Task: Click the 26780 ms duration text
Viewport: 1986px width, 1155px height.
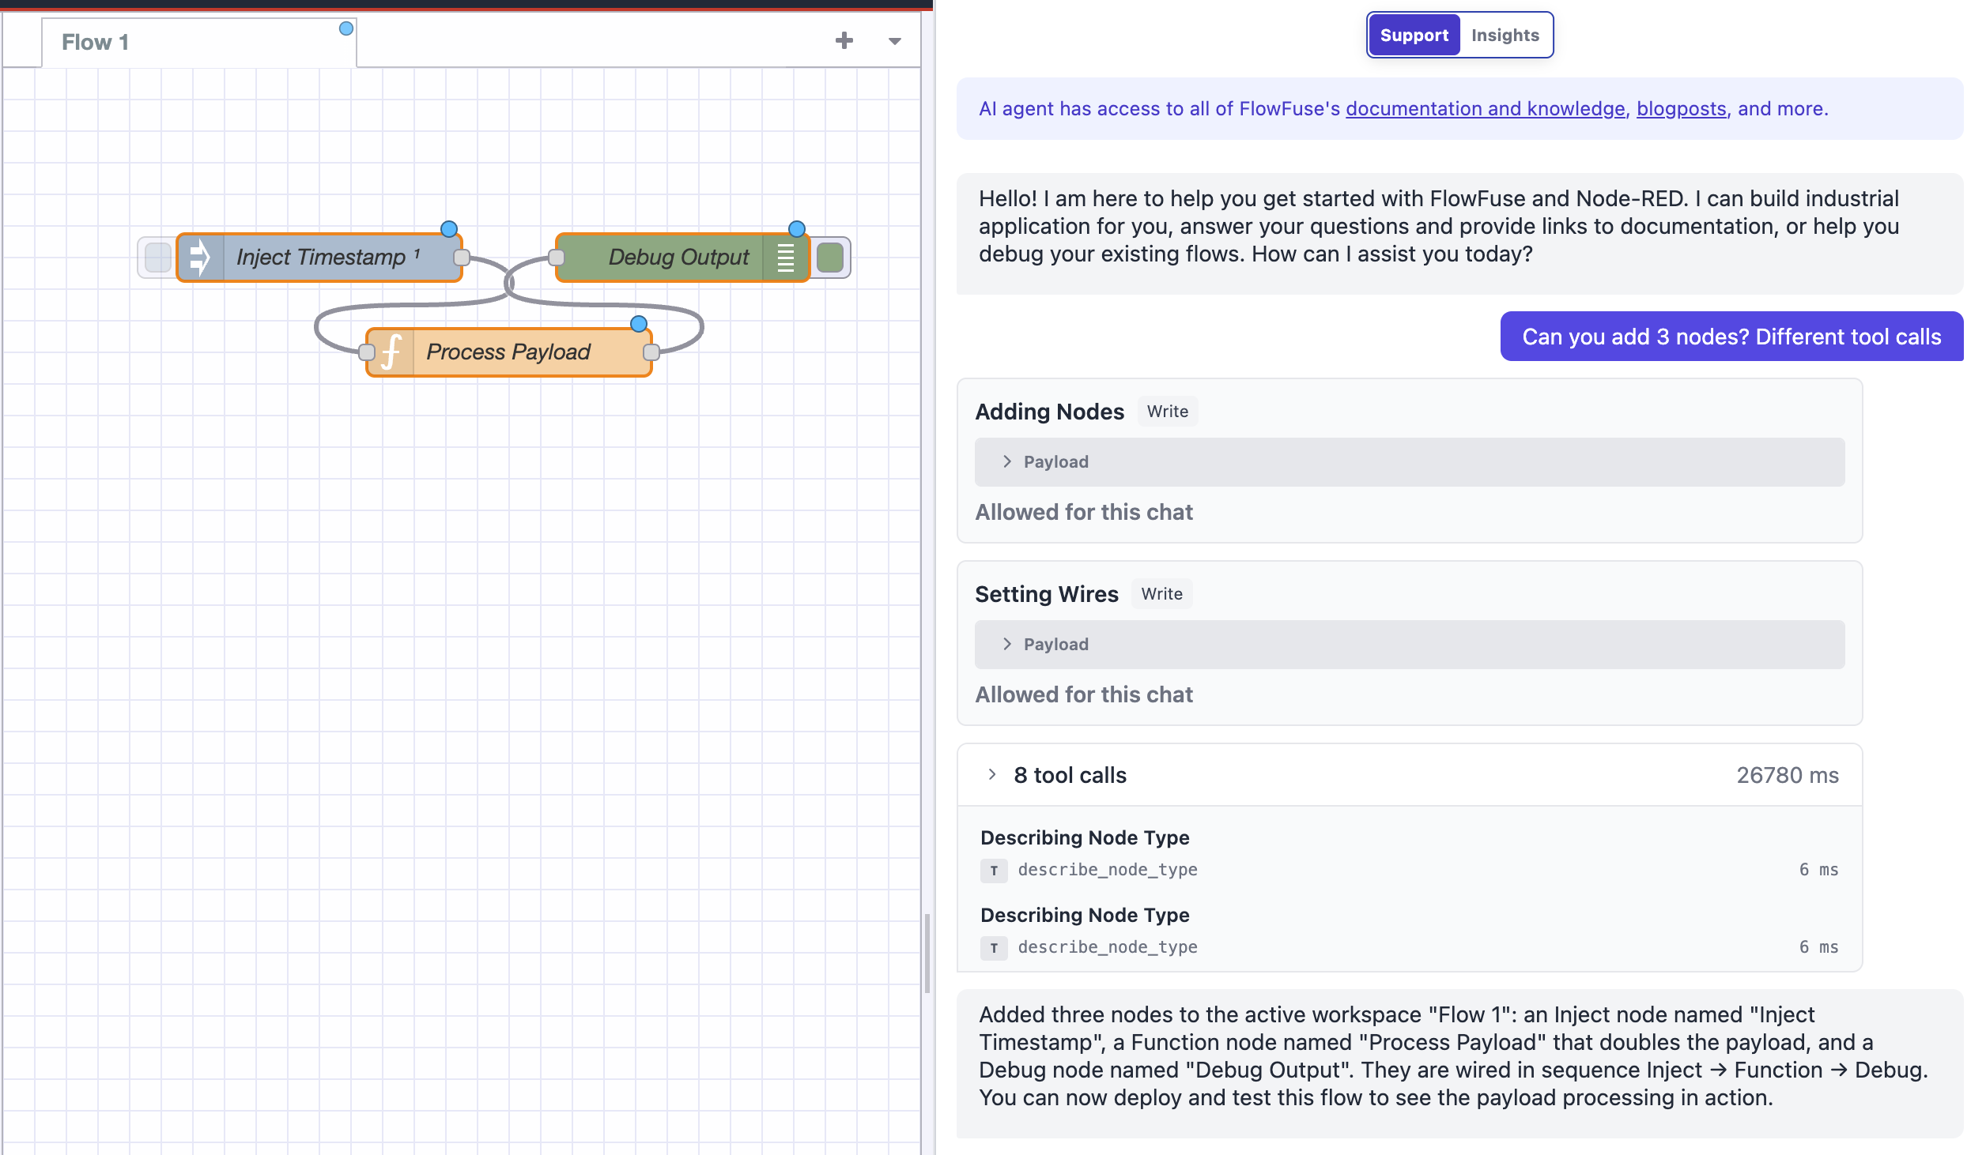Action: (x=1788, y=776)
